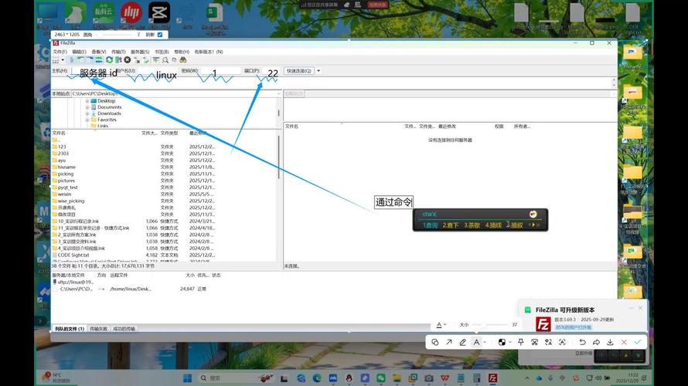Open the 服务器(S) menu
The width and height of the screenshot is (688, 386).
pos(139,52)
